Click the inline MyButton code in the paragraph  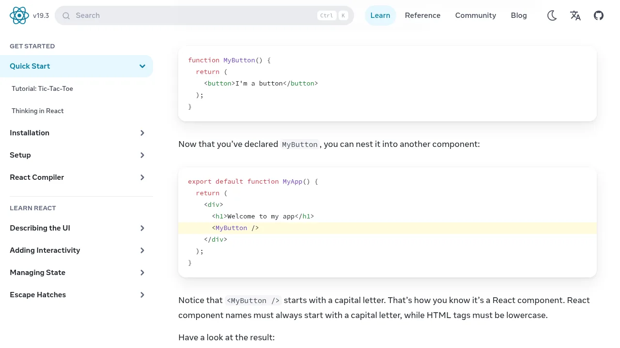tap(300, 145)
